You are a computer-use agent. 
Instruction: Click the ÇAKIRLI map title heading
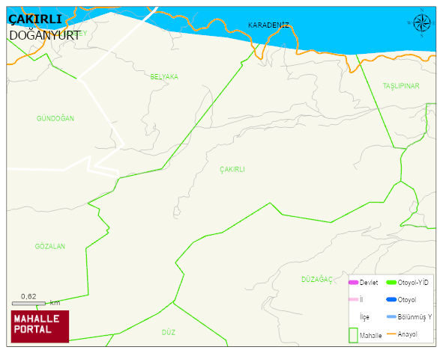click(35, 19)
